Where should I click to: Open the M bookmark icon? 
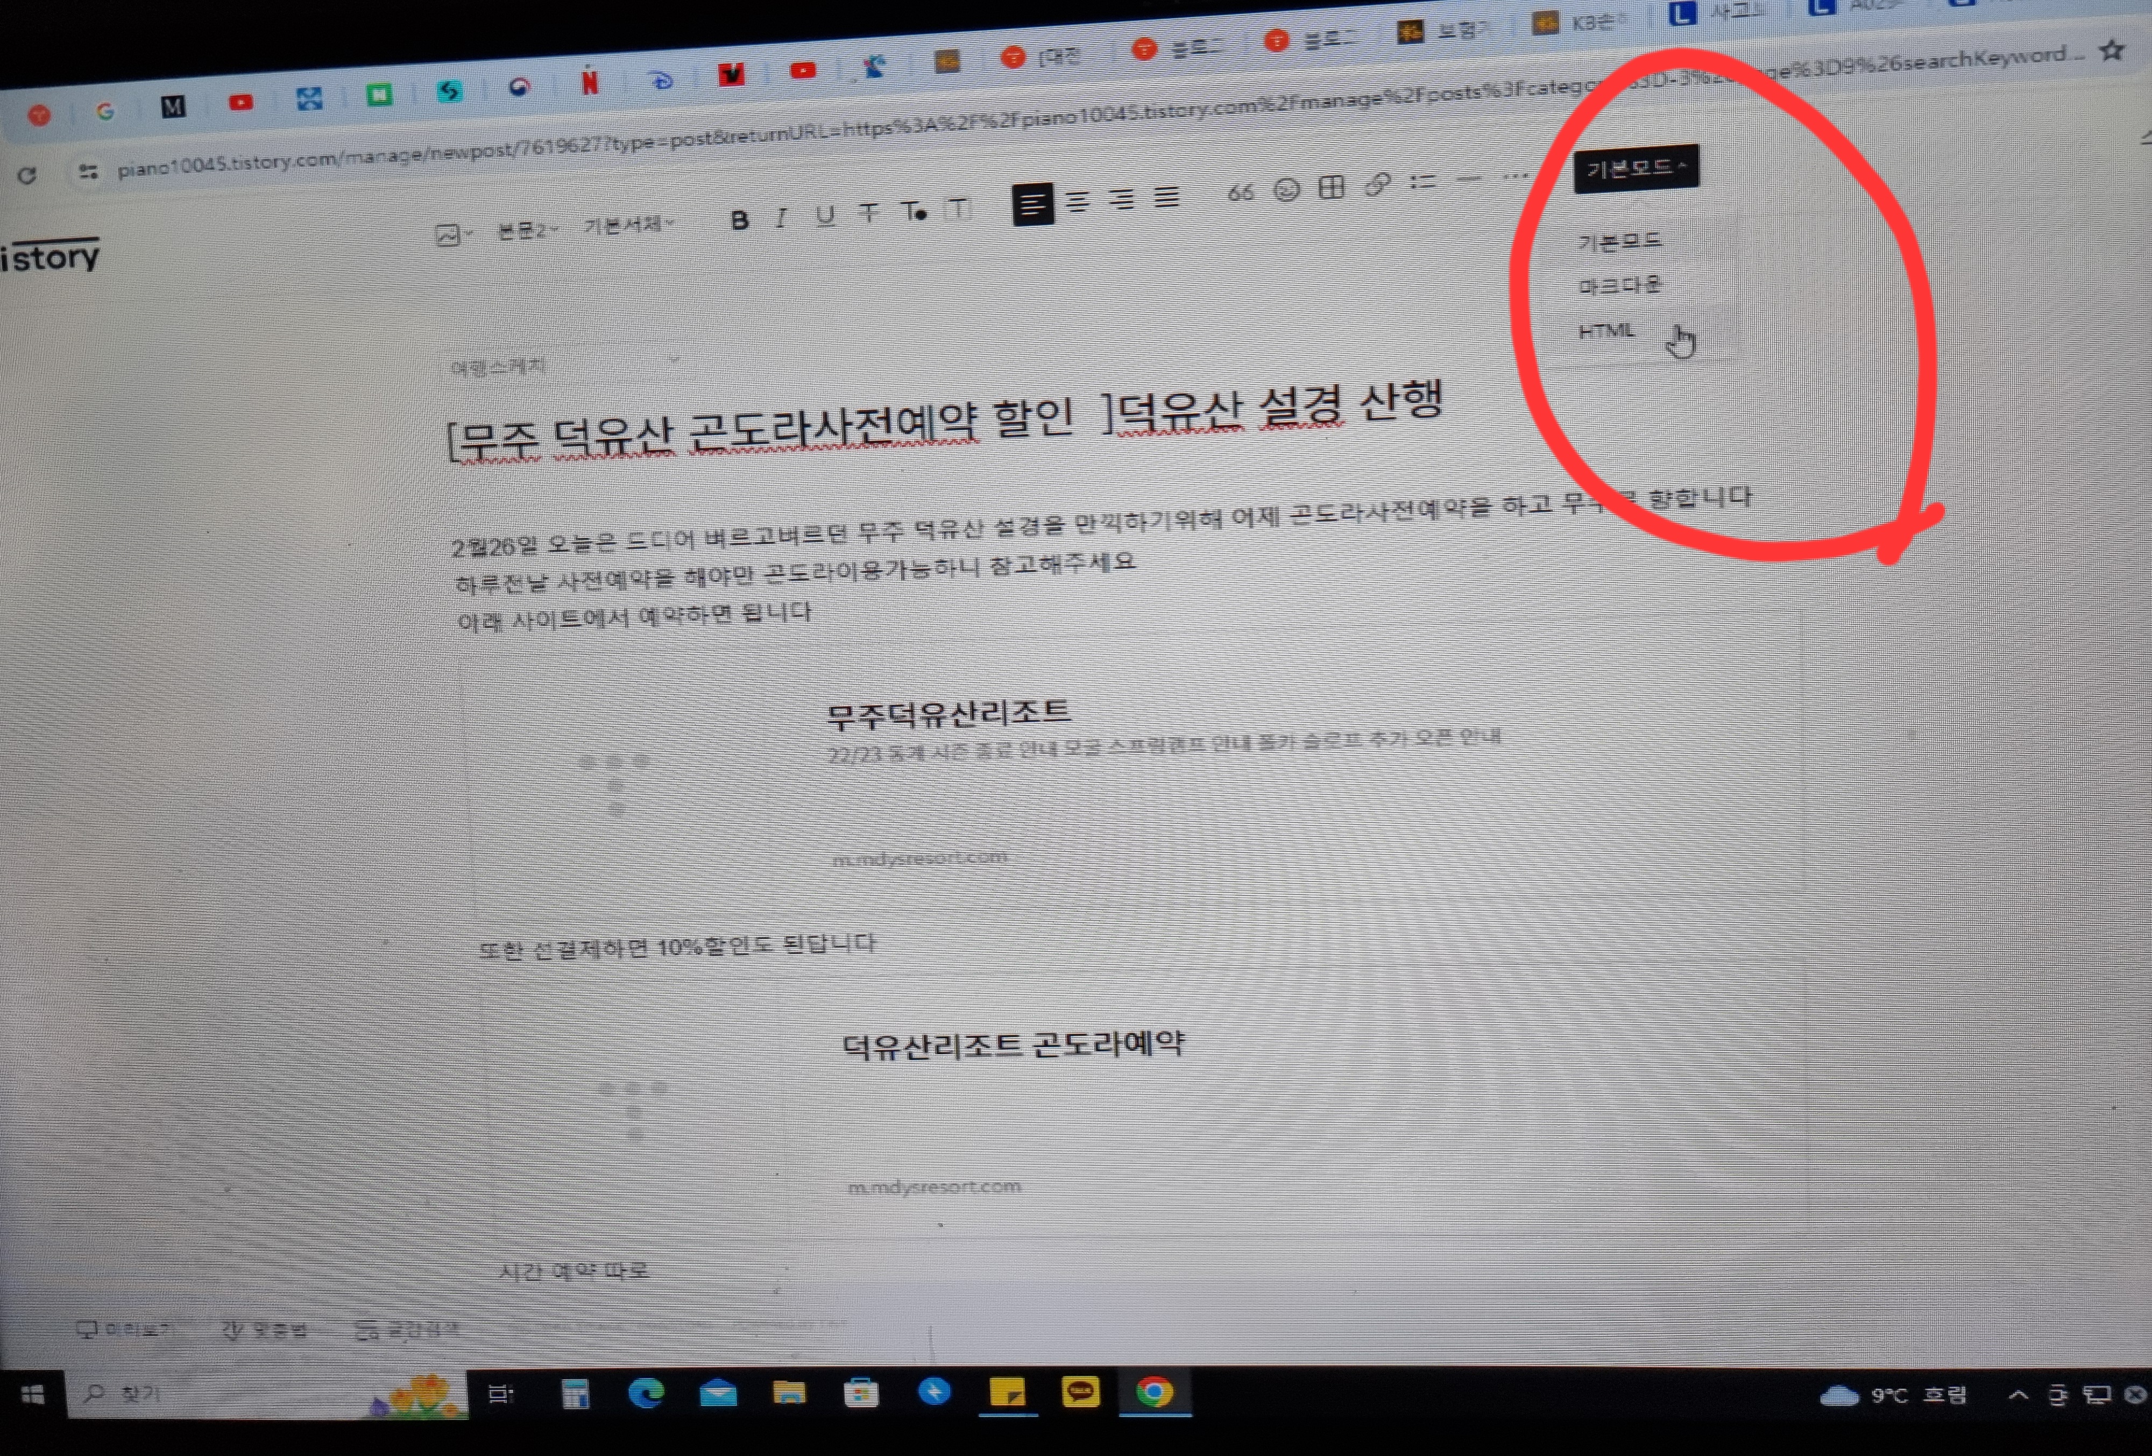tap(173, 106)
